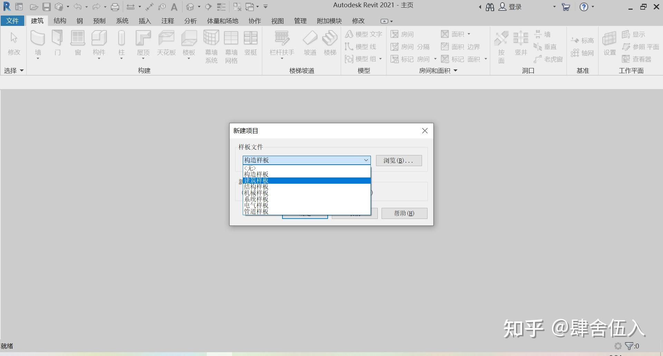This screenshot has width=663, height=356.
Task: Open the Massing & Site (体量和场地) tab
Action: coord(223,21)
